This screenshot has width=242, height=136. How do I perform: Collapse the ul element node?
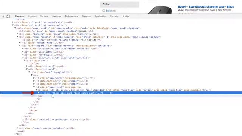[x=32, y=75]
